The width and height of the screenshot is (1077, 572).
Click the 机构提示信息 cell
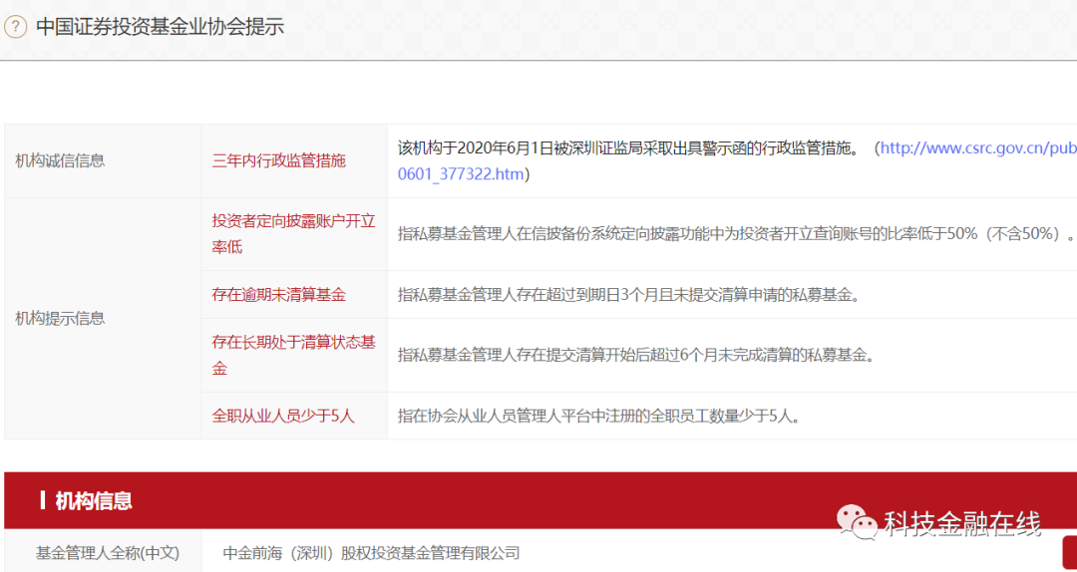pos(103,319)
